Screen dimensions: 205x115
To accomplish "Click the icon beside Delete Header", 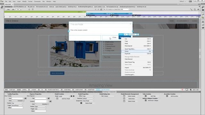I will click(124, 96).
